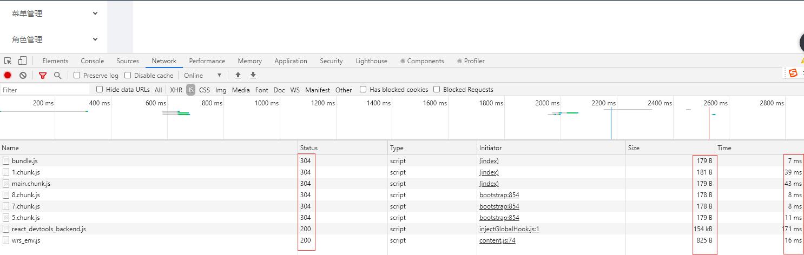Filter requests by All

click(x=158, y=90)
